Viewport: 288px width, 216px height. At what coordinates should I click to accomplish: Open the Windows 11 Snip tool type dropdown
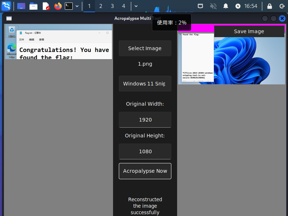point(145,84)
